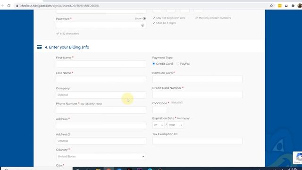Click the "Expiration Date" label
This screenshot has width=302, height=170.
(x=163, y=119)
